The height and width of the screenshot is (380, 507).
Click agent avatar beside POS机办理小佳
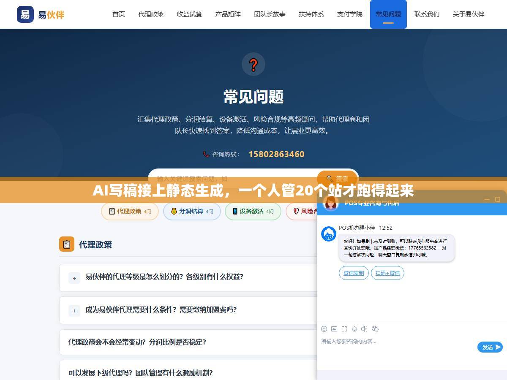[329, 234]
